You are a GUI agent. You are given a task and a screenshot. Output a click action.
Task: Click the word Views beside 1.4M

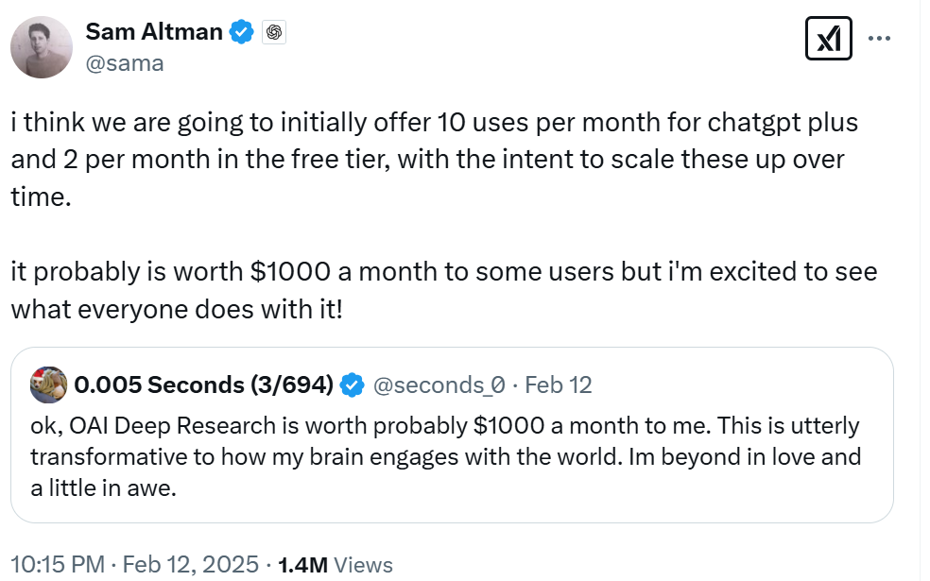point(364,565)
